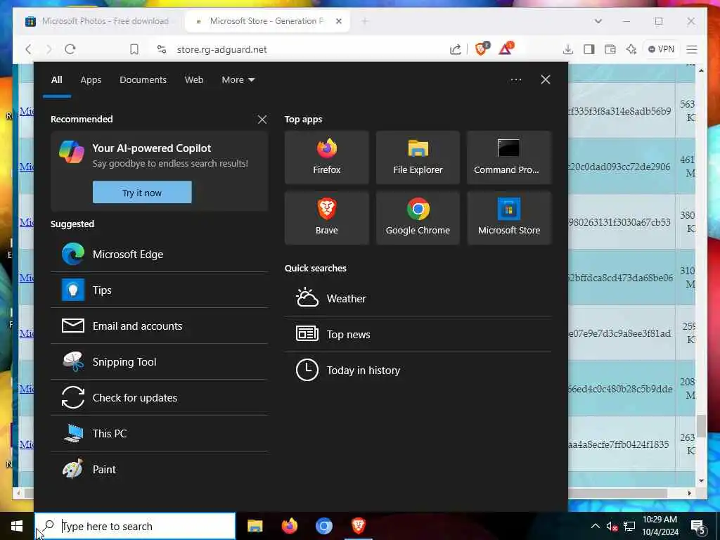Search Weather quick search
720x540 pixels.
click(x=418, y=298)
